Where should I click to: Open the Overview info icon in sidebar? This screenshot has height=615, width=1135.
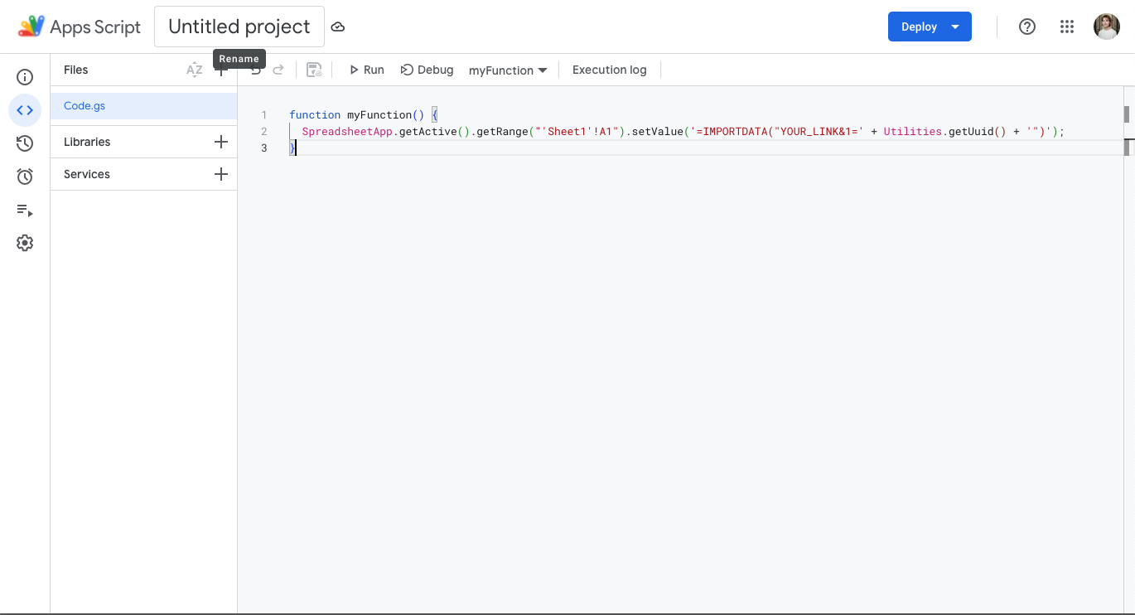tap(25, 77)
